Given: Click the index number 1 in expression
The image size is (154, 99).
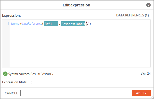Looking at the screenshot, I should (x=89, y=24).
